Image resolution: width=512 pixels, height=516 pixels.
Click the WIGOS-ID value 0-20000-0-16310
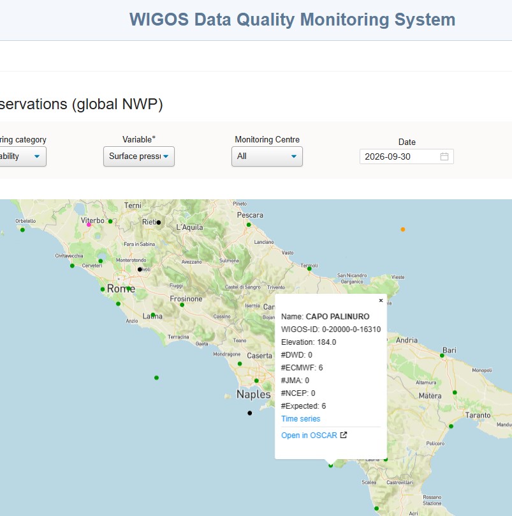tap(351, 330)
